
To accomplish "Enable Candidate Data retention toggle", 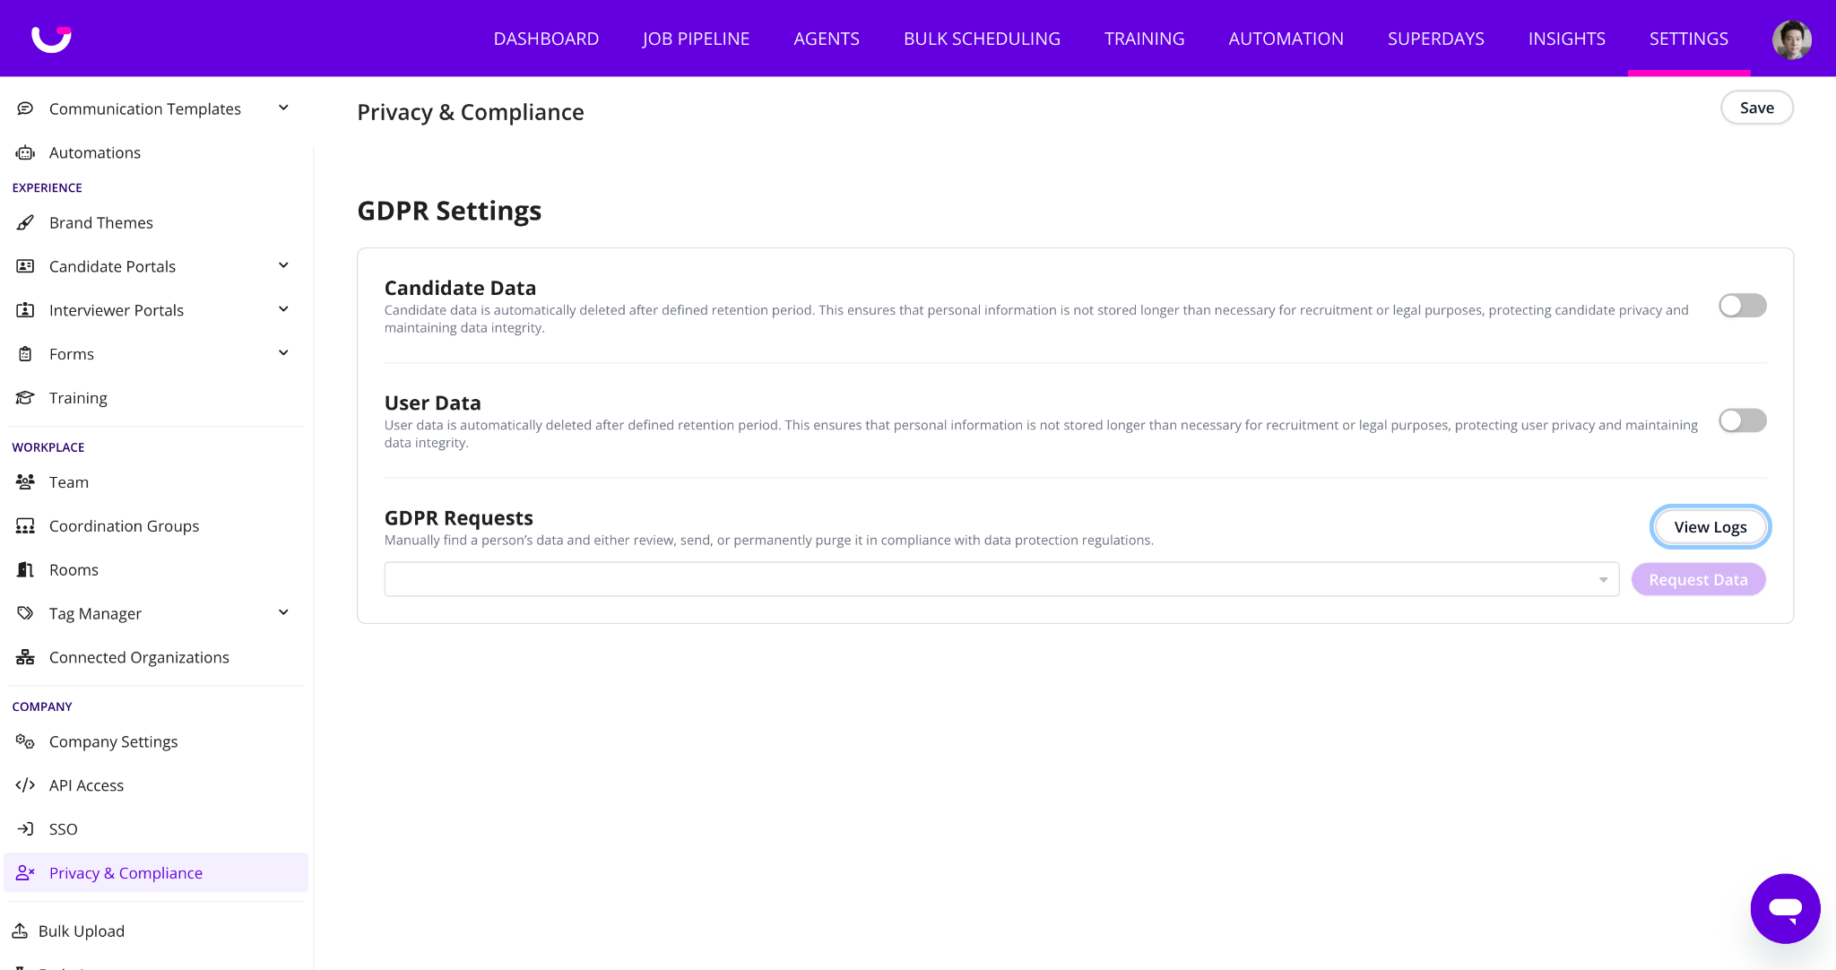I will (1742, 306).
